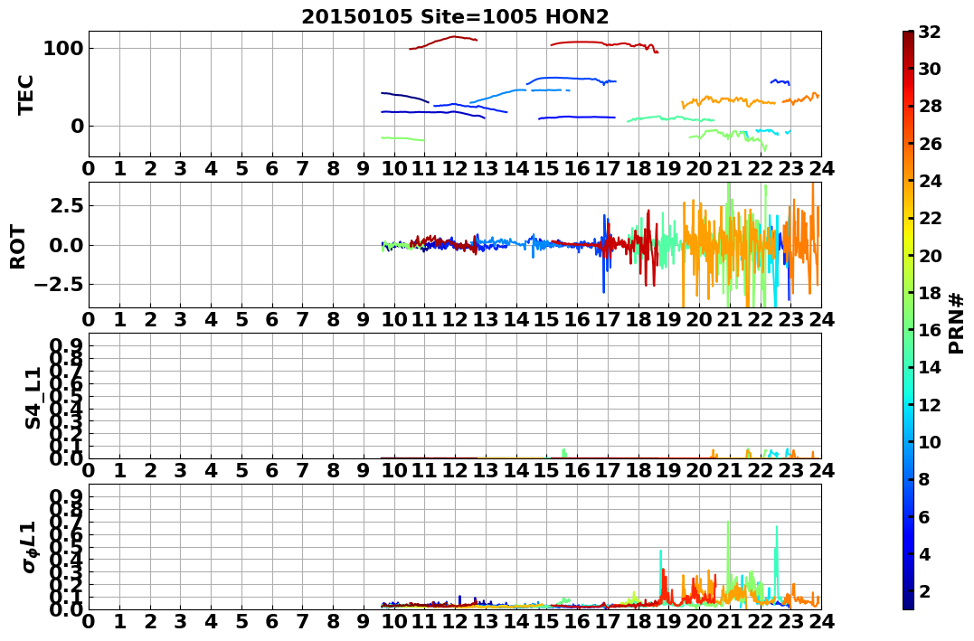This screenshot has width=974, height=641.
Task: Click the σφL1 y-axis label
Action: tap(31, 547)
